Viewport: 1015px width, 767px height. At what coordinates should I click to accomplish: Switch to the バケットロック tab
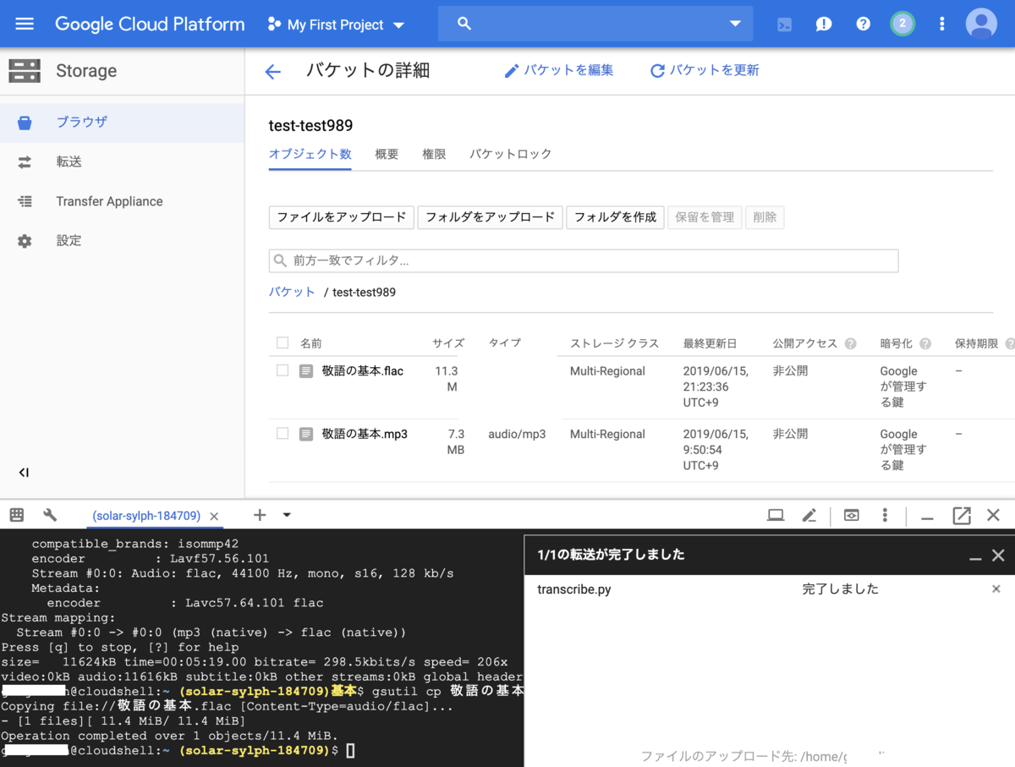tap(511, 154)
